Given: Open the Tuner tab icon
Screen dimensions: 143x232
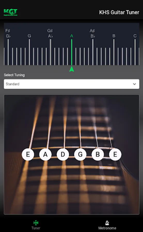Looking at the screenshot, I should click(x=36, y=222).
